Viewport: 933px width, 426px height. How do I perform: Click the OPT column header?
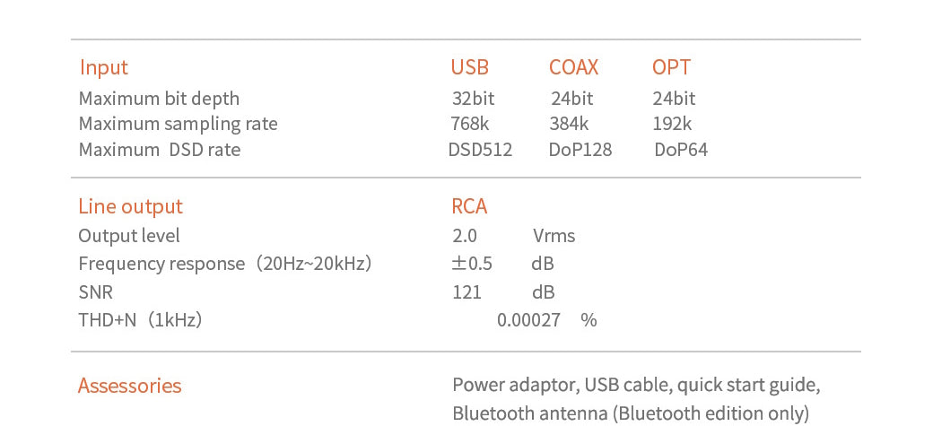671,67
